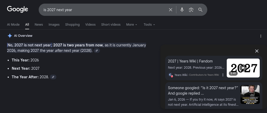267x113 pixels.
Task: Click inside the search query field
Action: point(104,10)
